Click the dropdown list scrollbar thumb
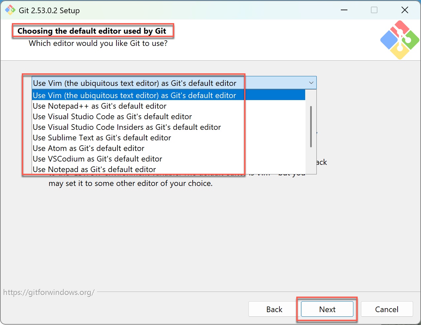The height and width of the screenshot is (325, 421). coord(311,126)
